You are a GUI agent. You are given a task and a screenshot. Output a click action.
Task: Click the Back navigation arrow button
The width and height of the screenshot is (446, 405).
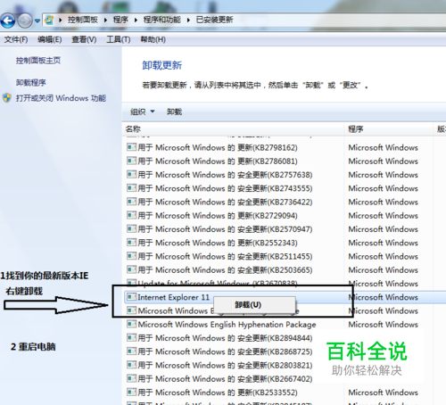pos(8,21)
